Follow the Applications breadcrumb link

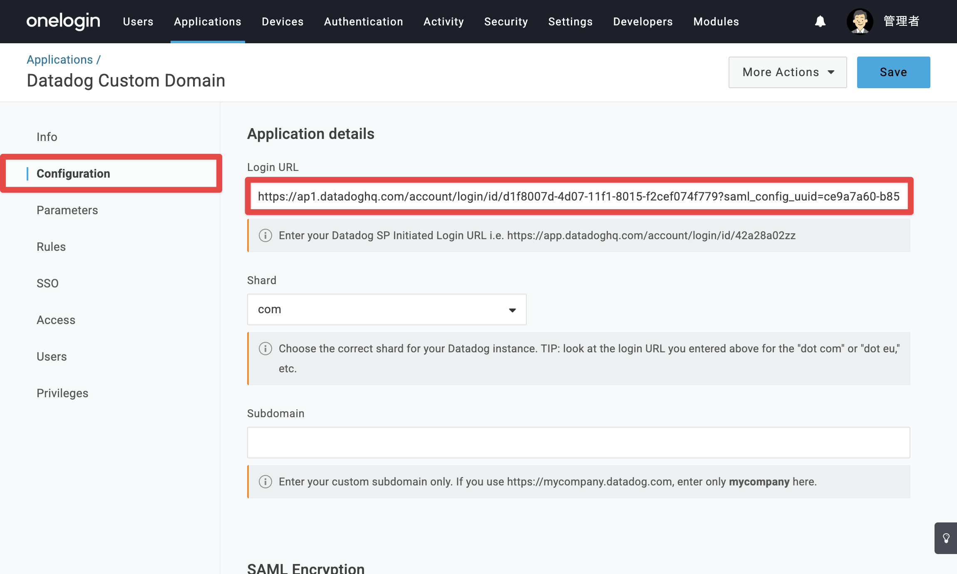pyautogui.click(x=60, y=59)
